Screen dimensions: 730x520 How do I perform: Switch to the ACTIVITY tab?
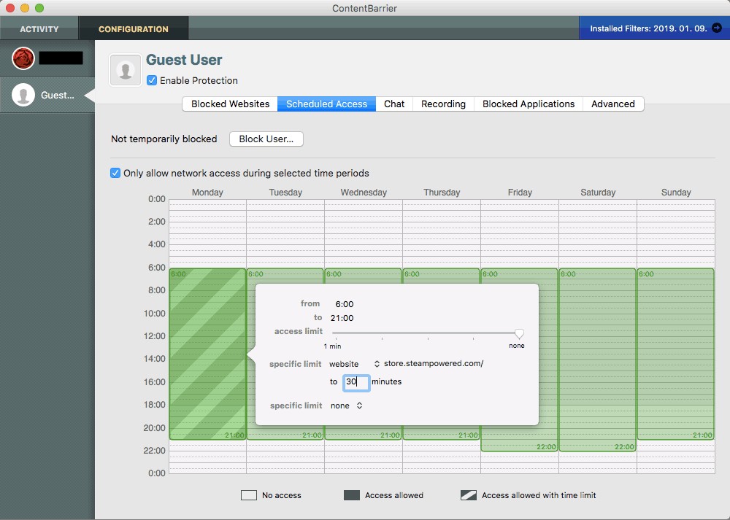point(39,28)
